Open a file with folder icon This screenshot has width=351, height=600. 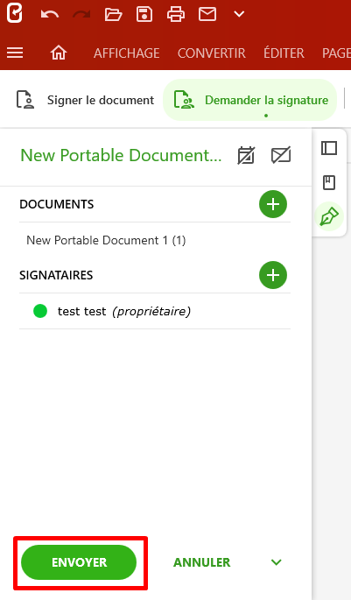pyautogui.click(x=113, y=15)
